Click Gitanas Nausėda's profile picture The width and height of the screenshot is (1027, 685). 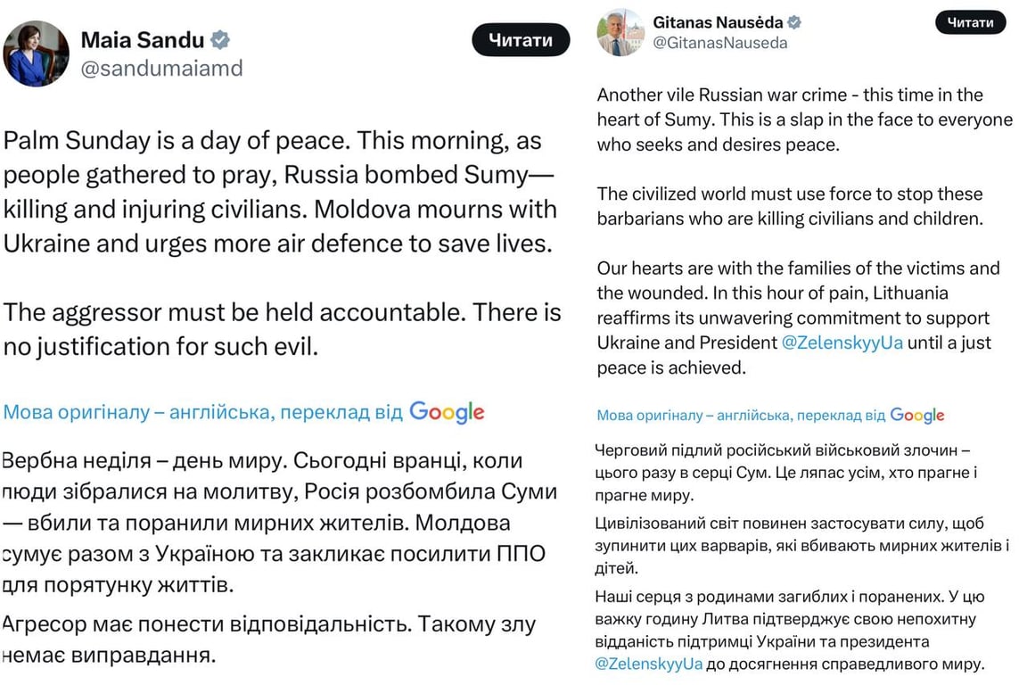pyautogui.click(x=620, y=32)
